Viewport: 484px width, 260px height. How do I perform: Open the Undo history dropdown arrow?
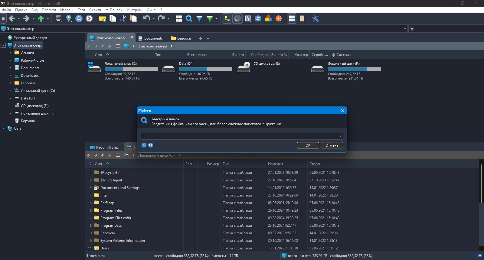[x=154, y=19]
